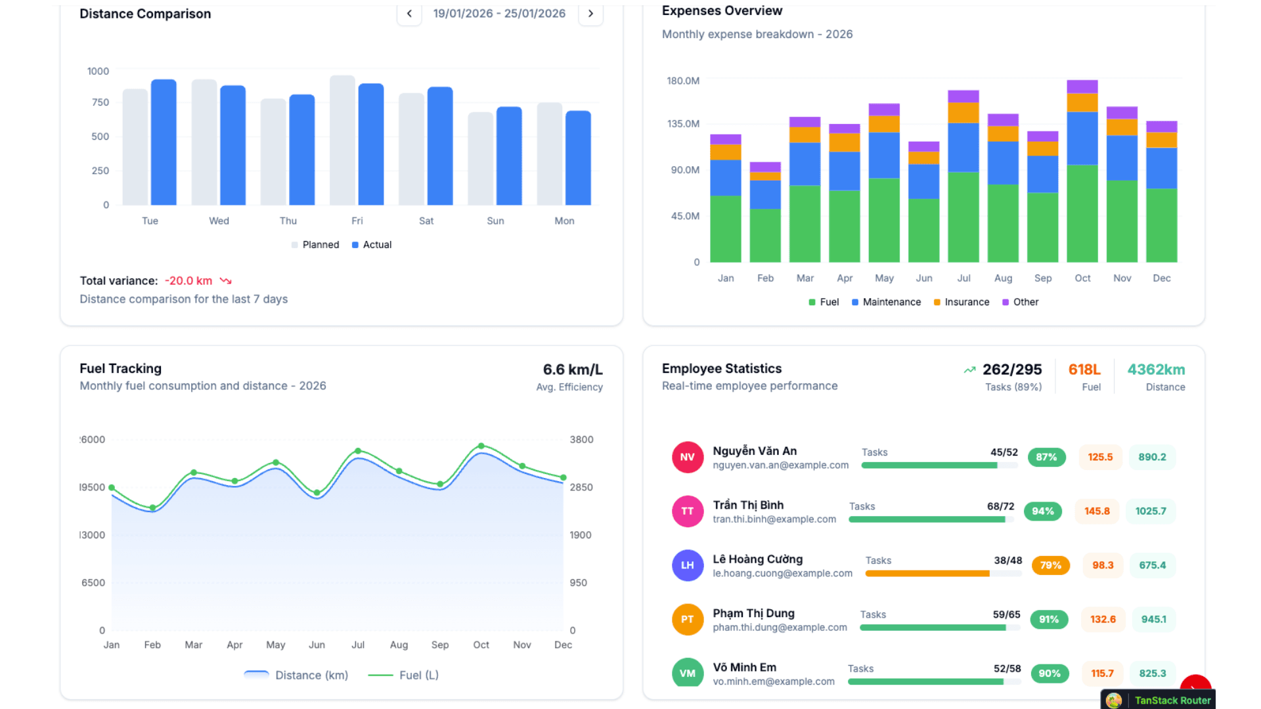Screen dimensions: 1261x709
Task: Toggle the Other series in expenses legend
Action: (1020, 302)
